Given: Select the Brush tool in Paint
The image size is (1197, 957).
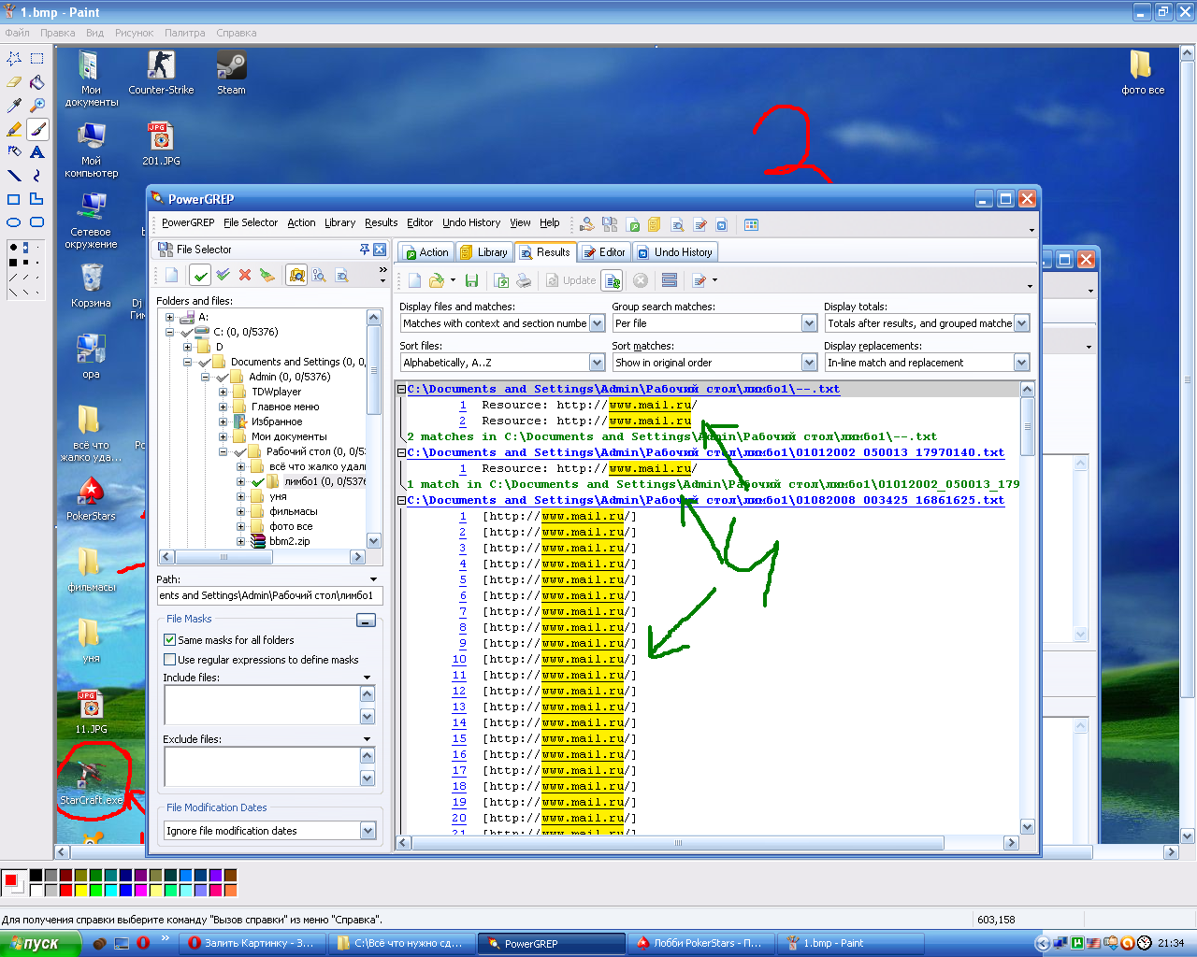Looking at the screenshot, I should [37, 128].
